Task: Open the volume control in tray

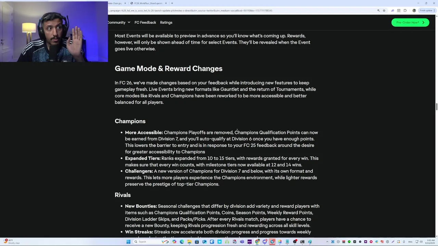Action: [421, 242]
